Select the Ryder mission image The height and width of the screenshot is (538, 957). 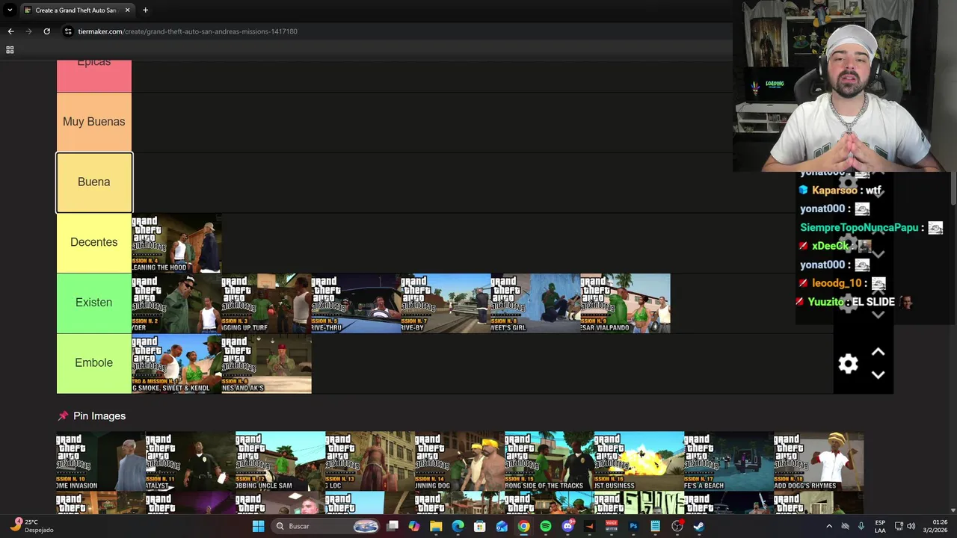[176, 303]
